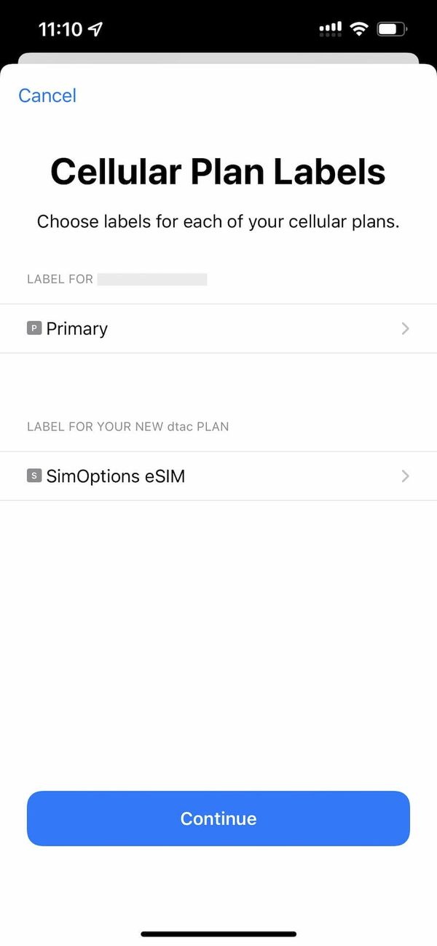This screenshot has width=437, height=946.
Task: Tap the battery indicator icon
Action: (391, 28)
